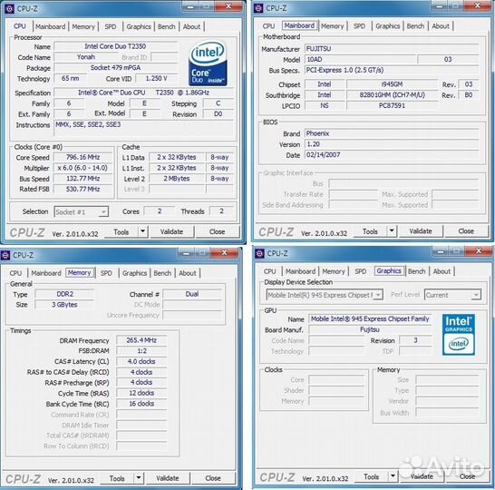Click the BIOS Brand value Phoenix
The image size is (495, 490).
(392, 133)
